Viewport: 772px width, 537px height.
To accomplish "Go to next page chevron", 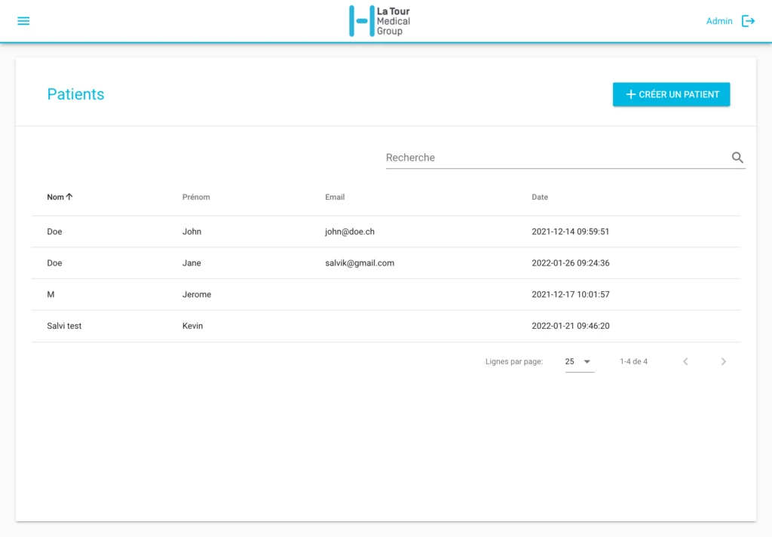I will 723,361.
